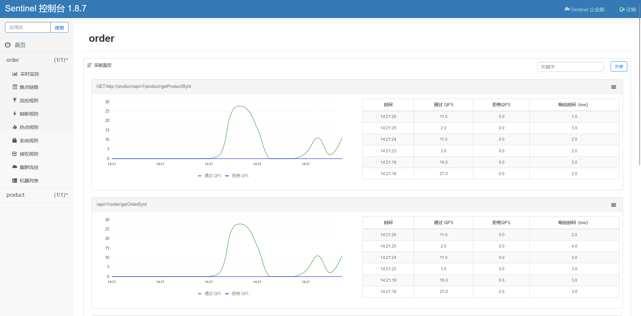Click the lock icon for 系统规则
The image size is (641, 316).
point(15,141)
